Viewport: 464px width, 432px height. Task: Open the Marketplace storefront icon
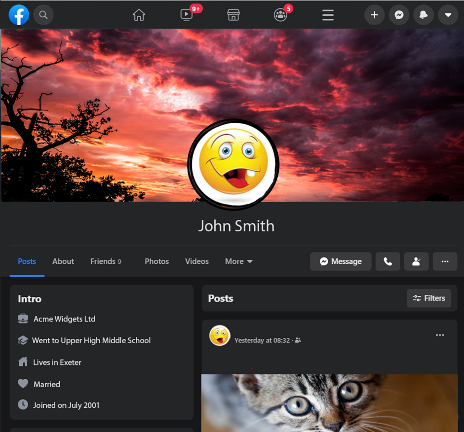tap(233, 15)
